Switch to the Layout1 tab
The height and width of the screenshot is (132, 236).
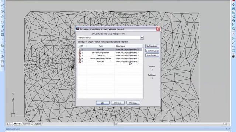27,124
